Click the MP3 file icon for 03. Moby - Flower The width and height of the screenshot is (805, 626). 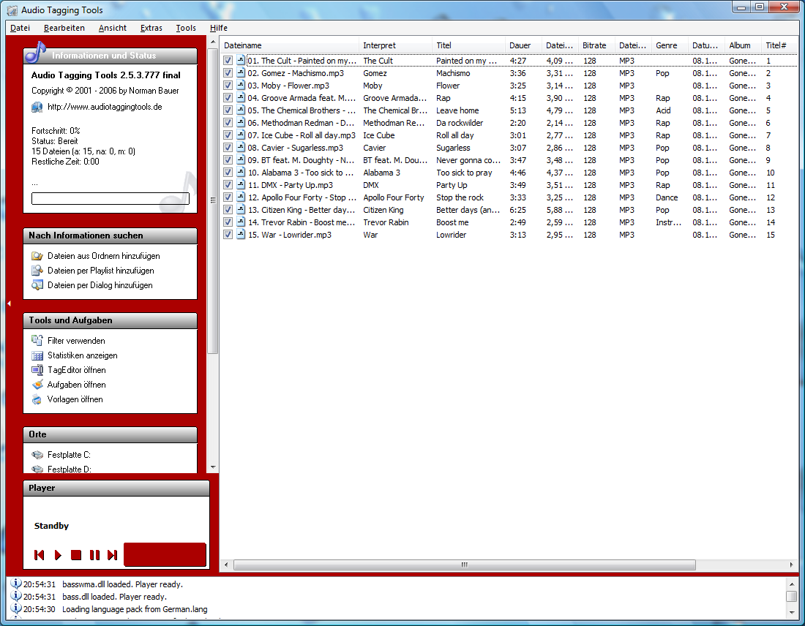click(241, 85)
